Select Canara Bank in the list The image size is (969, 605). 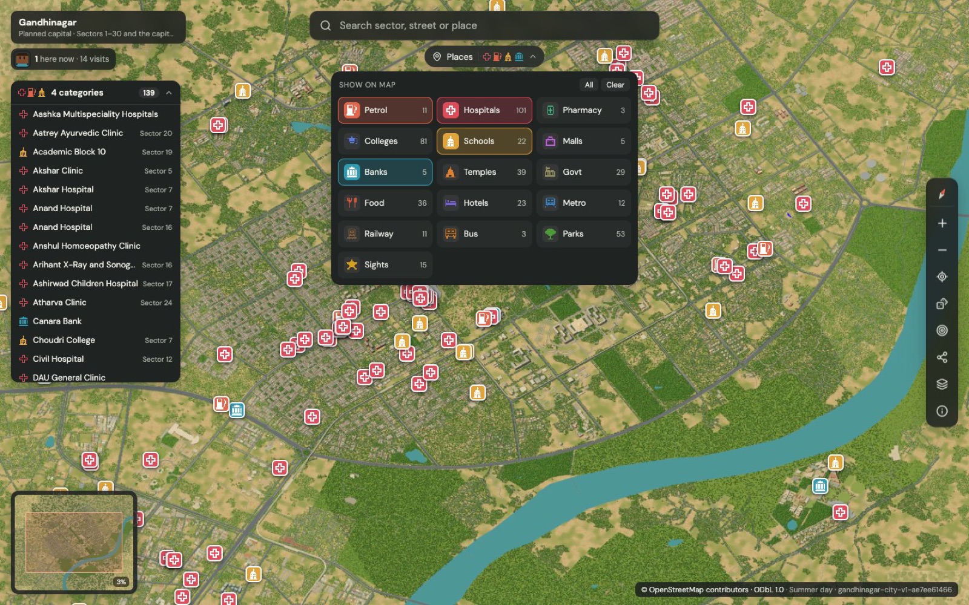pos(96,321)
